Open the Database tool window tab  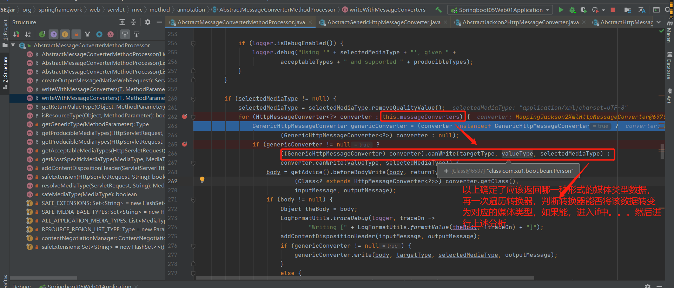tap(669, 66)
